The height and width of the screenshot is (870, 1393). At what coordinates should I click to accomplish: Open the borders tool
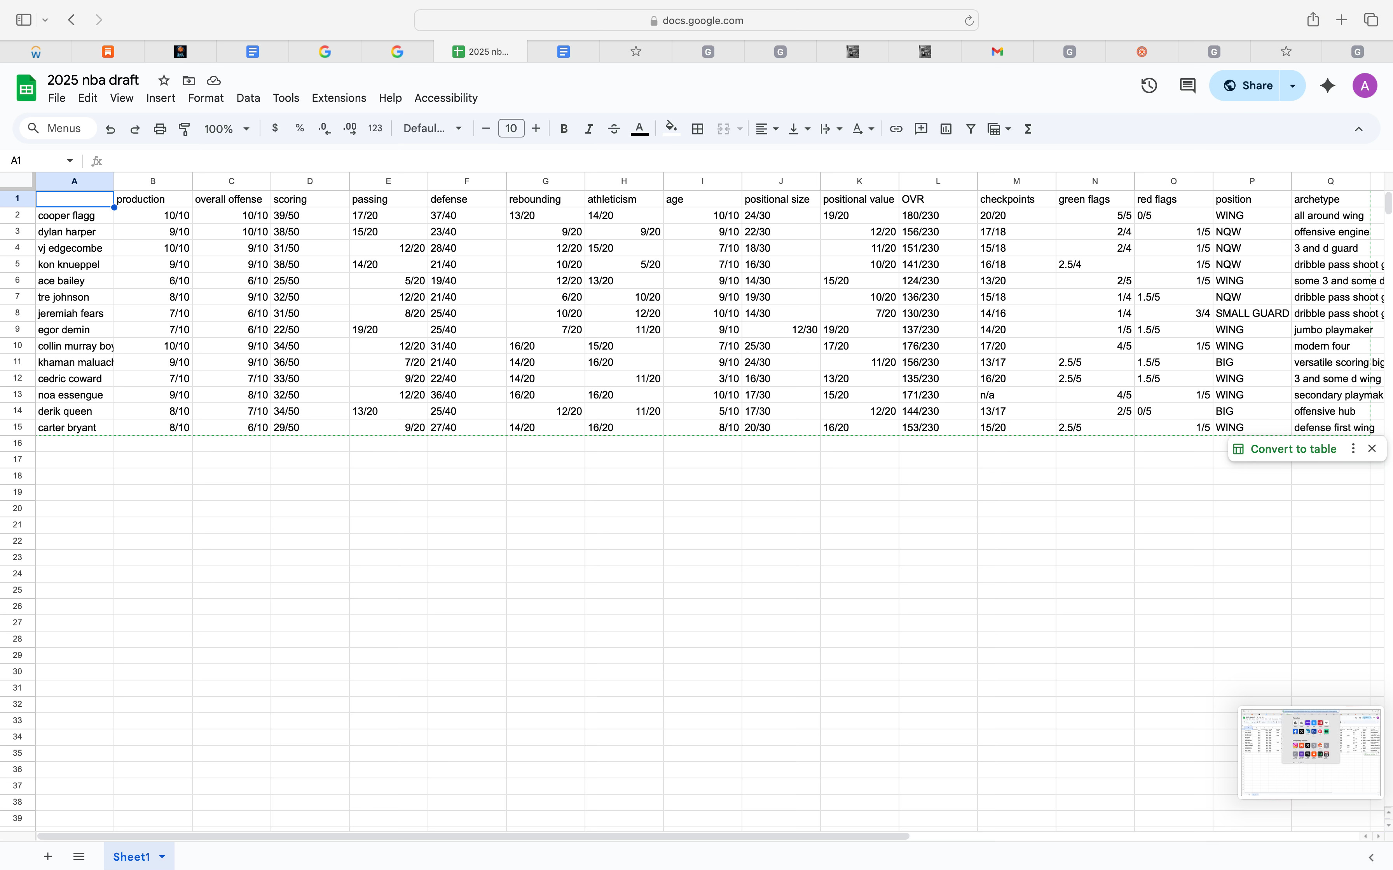click(698, 129)
